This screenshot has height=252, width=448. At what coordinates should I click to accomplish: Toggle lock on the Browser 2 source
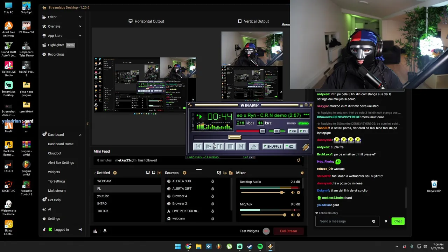point(212,204)
